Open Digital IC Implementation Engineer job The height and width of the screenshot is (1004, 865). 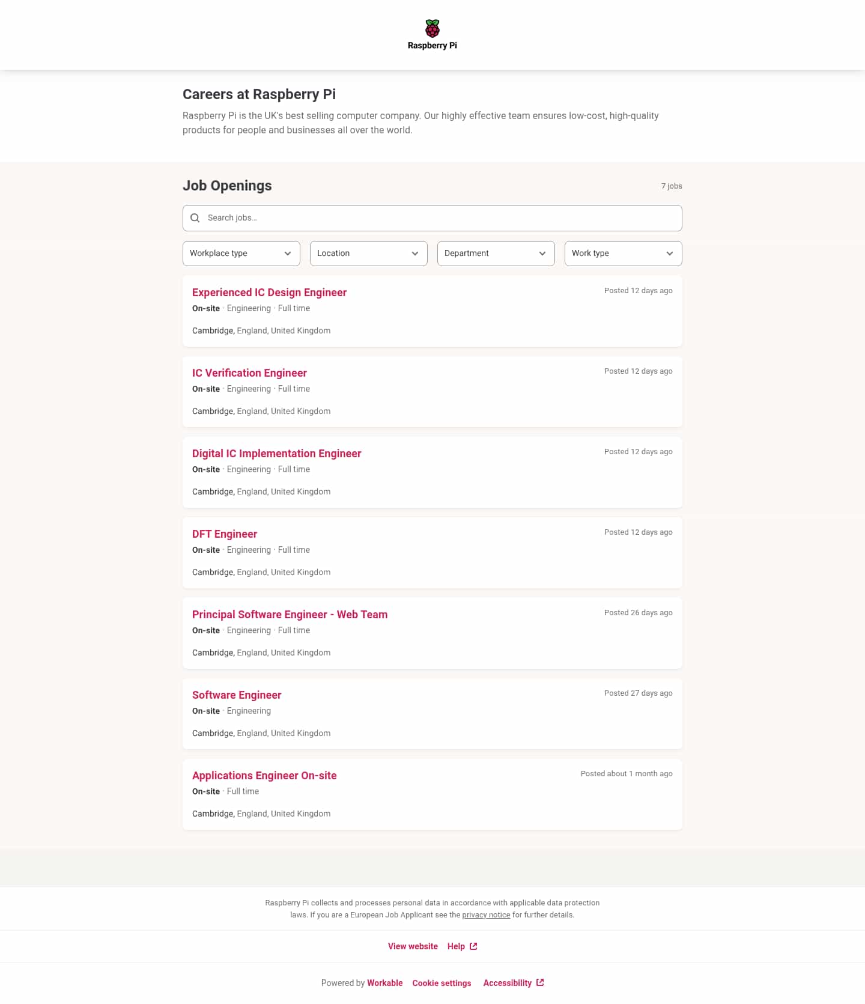click(x=276, y=454)
